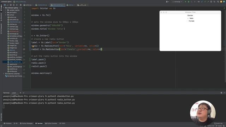
Task: Open Scratches and Consoles node
Action: pos(13,76)
